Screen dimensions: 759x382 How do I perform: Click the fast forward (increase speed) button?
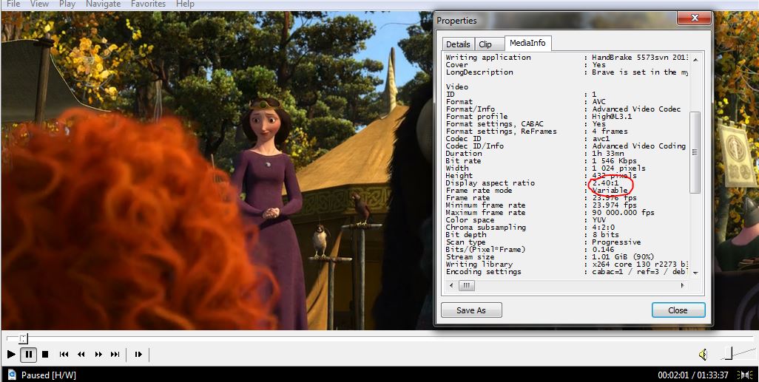(98, 355)
